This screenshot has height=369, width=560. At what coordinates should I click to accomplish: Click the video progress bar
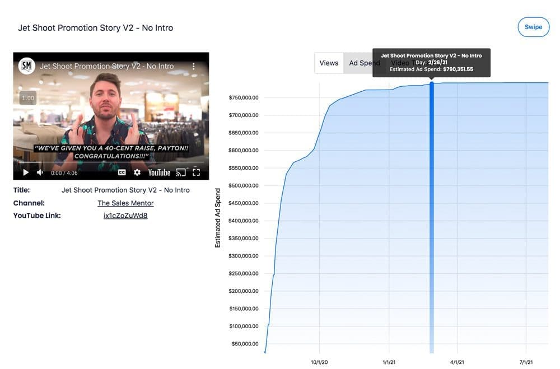click(x=111, y=164)
